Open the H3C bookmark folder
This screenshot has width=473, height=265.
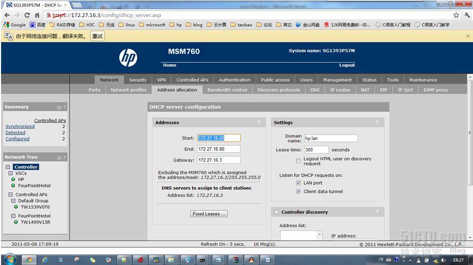(x=87, y=25)
